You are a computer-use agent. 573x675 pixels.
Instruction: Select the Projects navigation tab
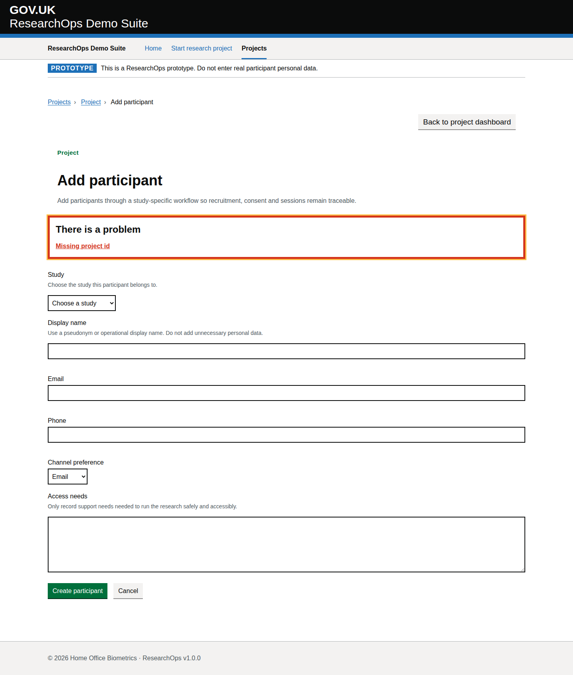coord(254,48)
